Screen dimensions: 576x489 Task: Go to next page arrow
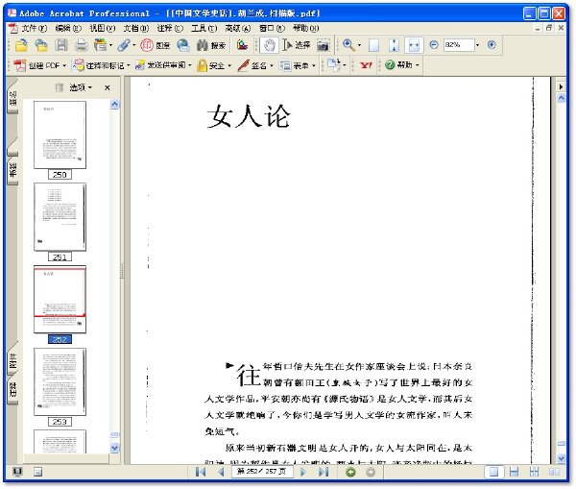pyautogui.click(x=303, y=472)
